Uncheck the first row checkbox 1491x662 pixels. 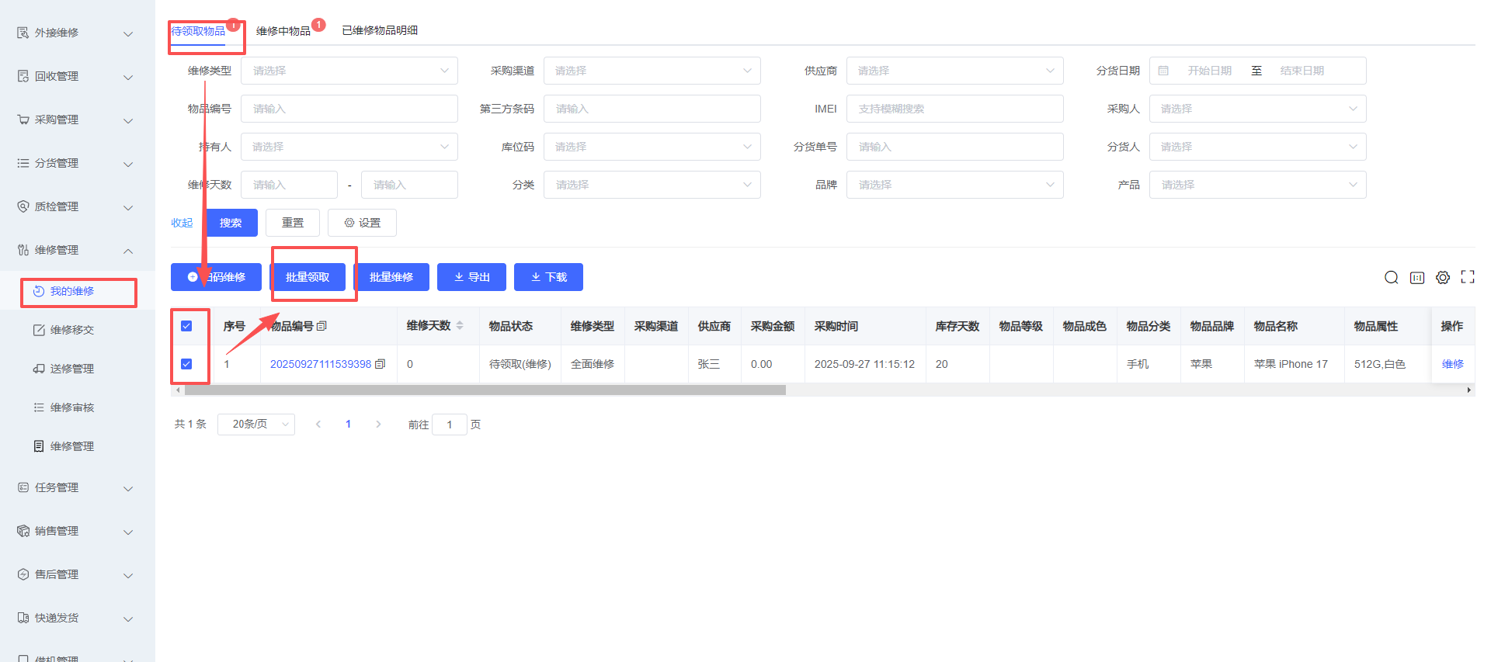[186, 364]
